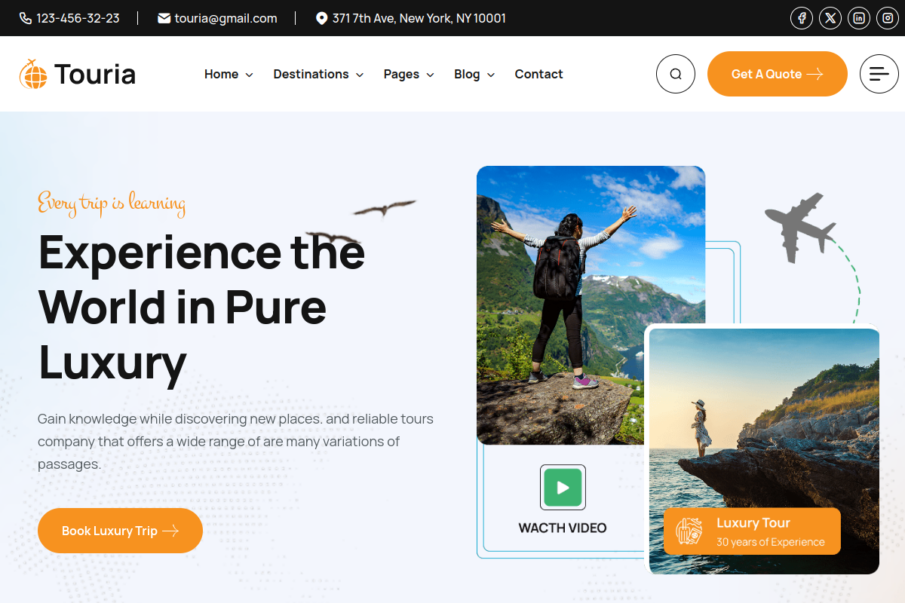The height and width of the screenshot is (603, 905).
Task: Open the New York address link
Action: click(411, 18)
